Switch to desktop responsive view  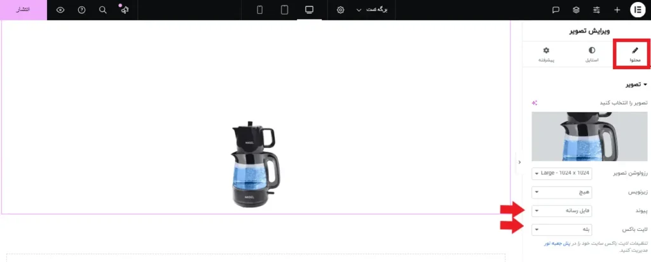pos(309,10)
